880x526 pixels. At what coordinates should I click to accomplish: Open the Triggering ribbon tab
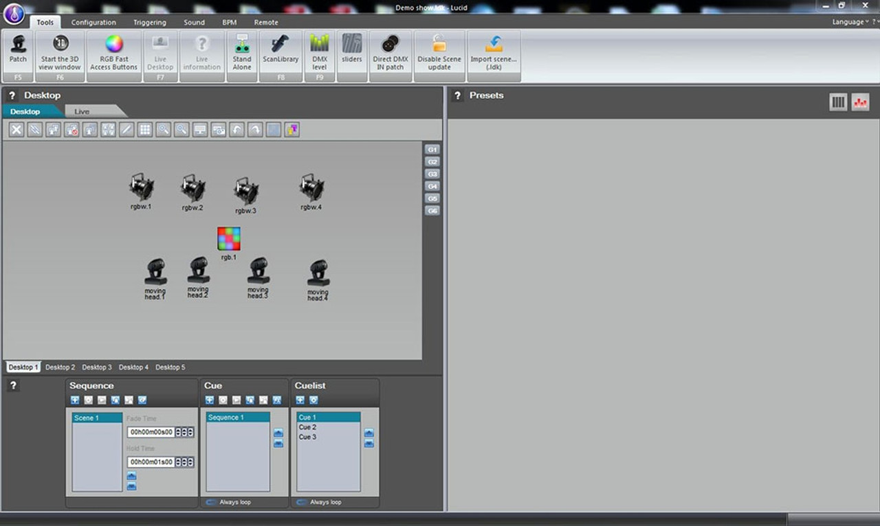click(150, 22)
